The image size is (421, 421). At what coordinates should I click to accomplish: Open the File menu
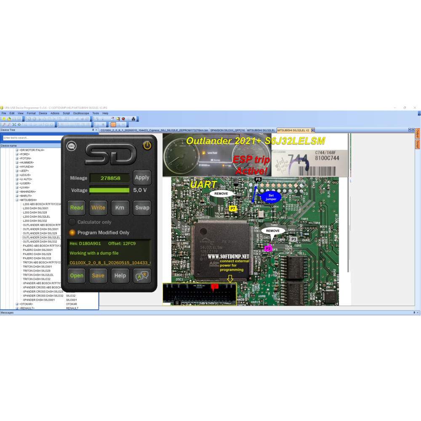(4, 113)
